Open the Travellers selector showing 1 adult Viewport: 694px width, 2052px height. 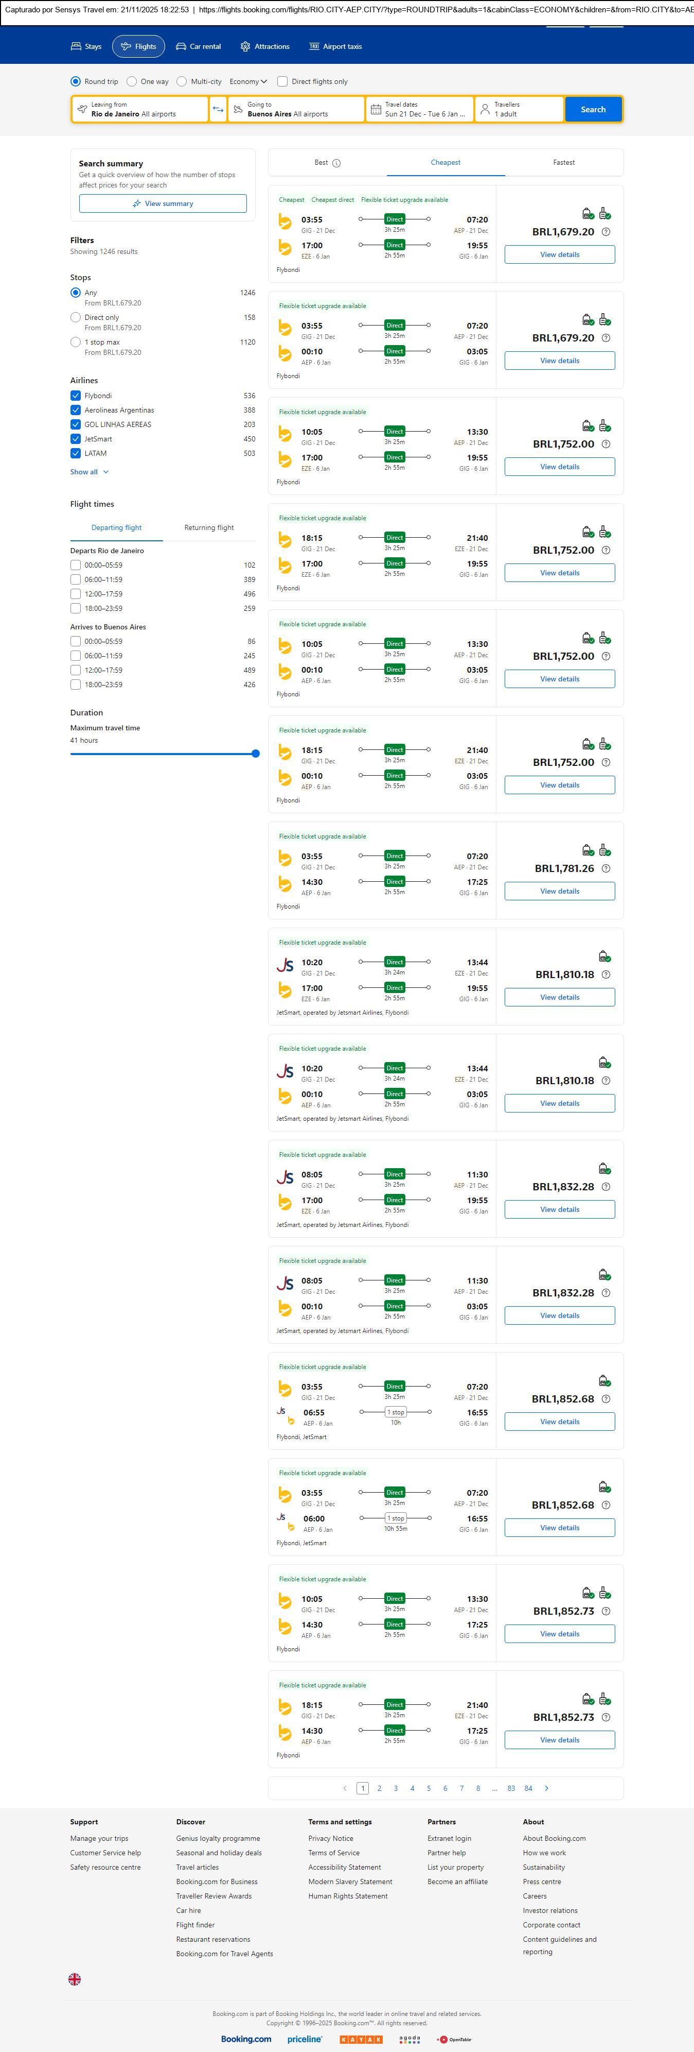click(519, 109)
